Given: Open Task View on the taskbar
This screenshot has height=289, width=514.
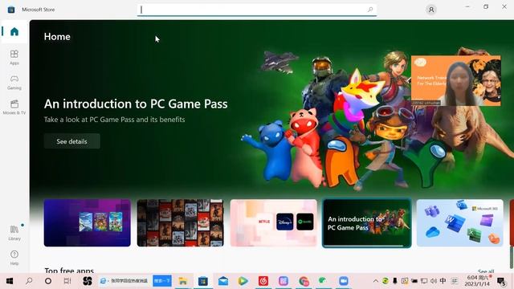Looking at the screenshot, I should coord(67,281).
